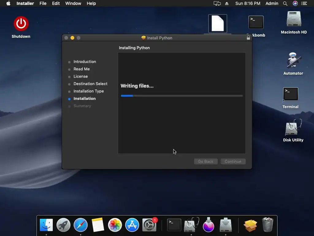Open Disk Utility from the Dock

coord(191,225)
